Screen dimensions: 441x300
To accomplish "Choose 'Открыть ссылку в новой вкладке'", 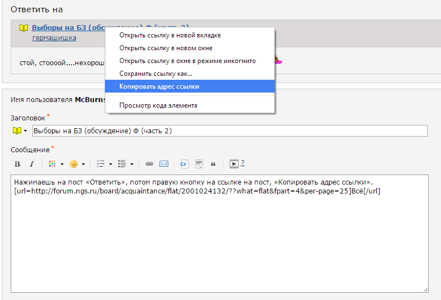I will (x=170, y=35).
